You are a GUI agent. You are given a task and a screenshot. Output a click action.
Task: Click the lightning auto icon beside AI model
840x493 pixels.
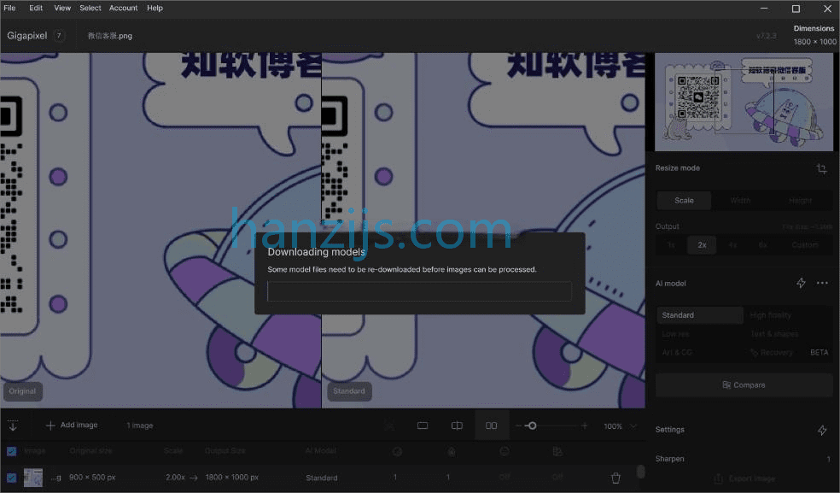tap(801, 284)
